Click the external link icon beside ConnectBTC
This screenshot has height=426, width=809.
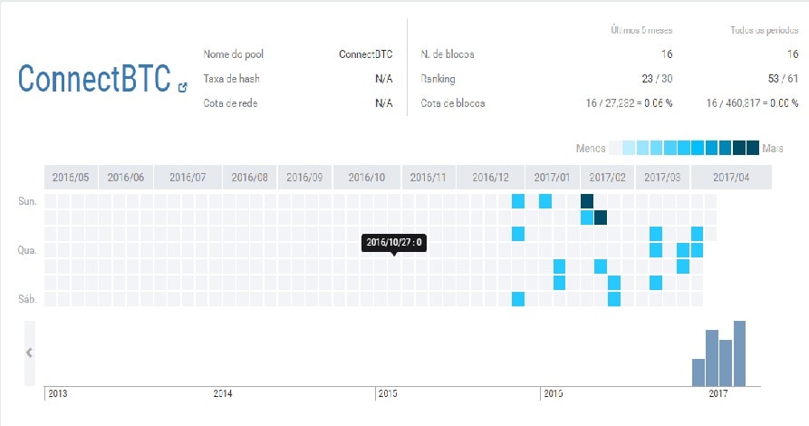click(183, 88)
